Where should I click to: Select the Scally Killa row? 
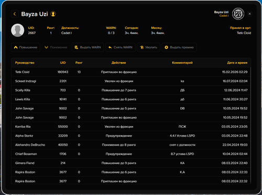[131, 90]
